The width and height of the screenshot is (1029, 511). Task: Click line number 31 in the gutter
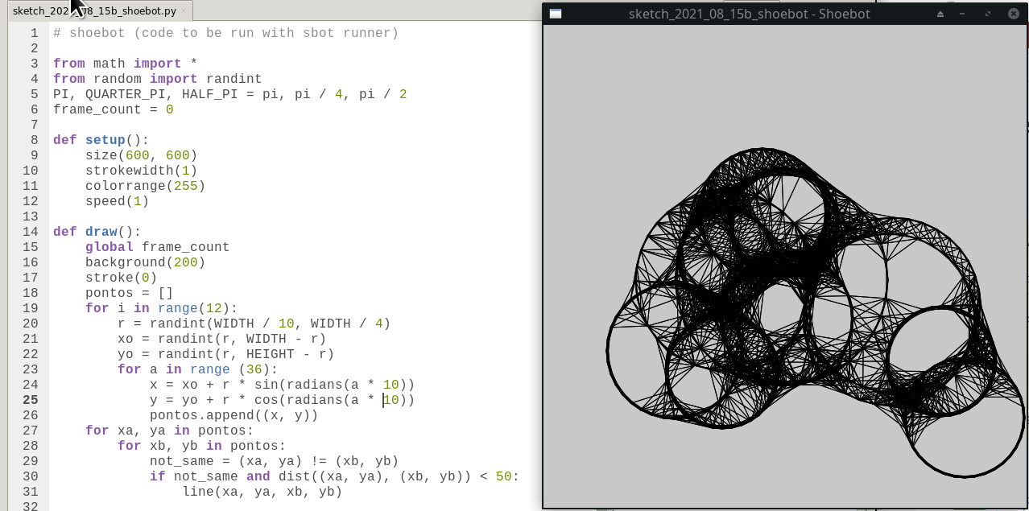click(x=30, y=492)
